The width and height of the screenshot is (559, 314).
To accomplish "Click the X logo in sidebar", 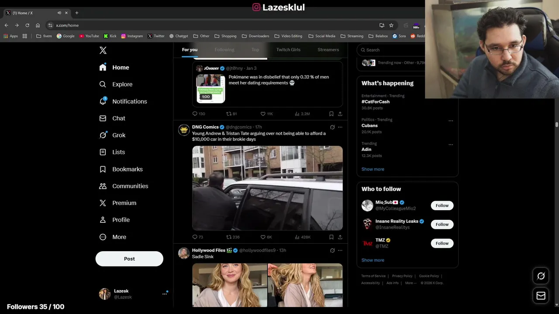I will [x=103, y=50].
